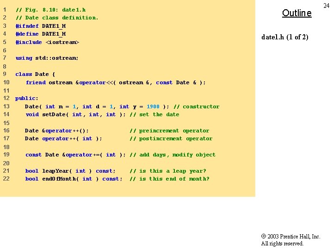Click 'const;' at end of leapYear declaration

pos(105,171)
